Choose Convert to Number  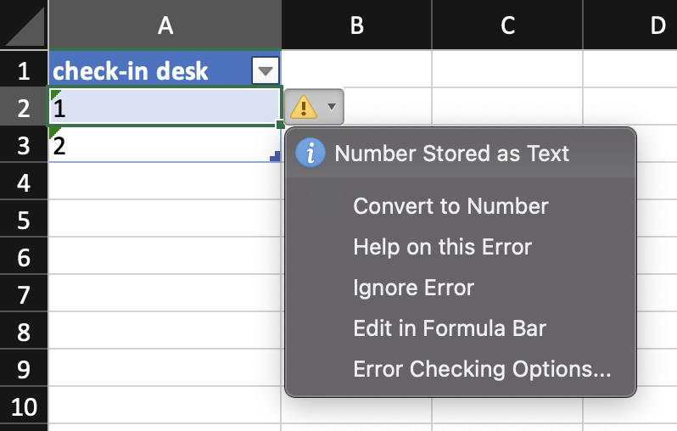pyautogui.click(x=450, y=206)
